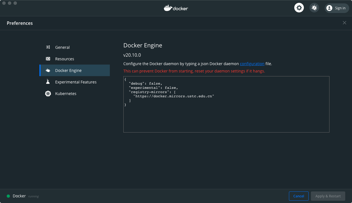Click the Cancel button

[x=299, y=196]
